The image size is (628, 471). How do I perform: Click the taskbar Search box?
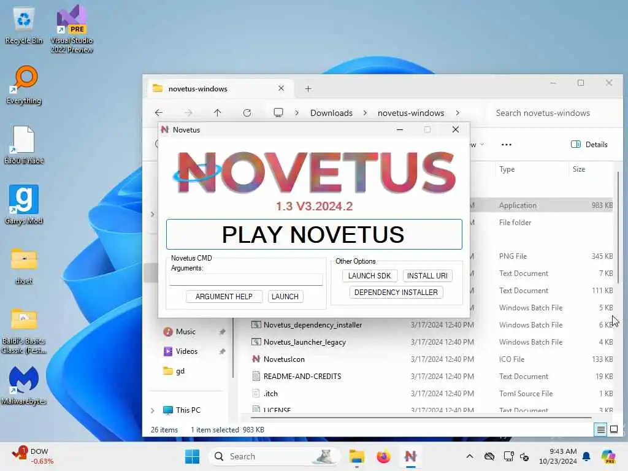click(275, 456)
